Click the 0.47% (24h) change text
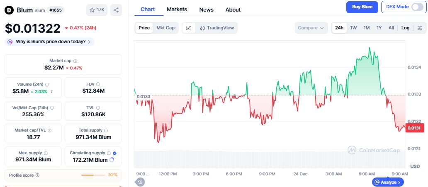The width and height of the screenshot is (428, 187). (83, 28)
